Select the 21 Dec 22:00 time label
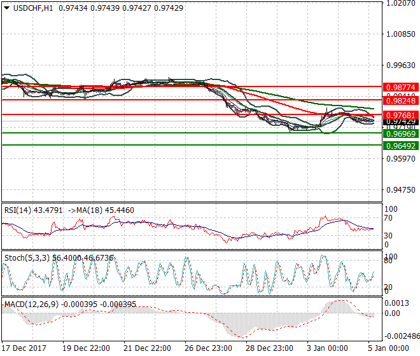Screen dimensions: 420x356 pos(148,348)
